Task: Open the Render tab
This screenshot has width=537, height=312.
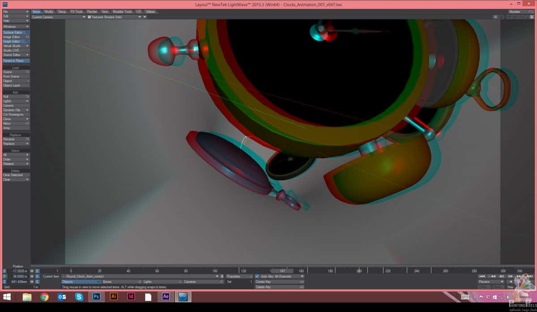Action: [x=92, y=12]
